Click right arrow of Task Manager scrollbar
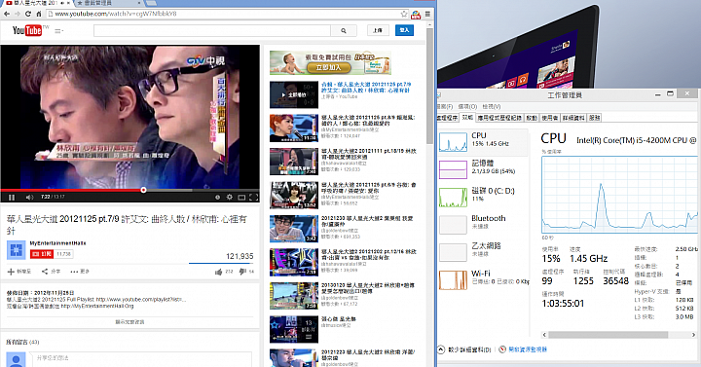Image resolution: width=701 pixels, height=367 pixels. 693,335
